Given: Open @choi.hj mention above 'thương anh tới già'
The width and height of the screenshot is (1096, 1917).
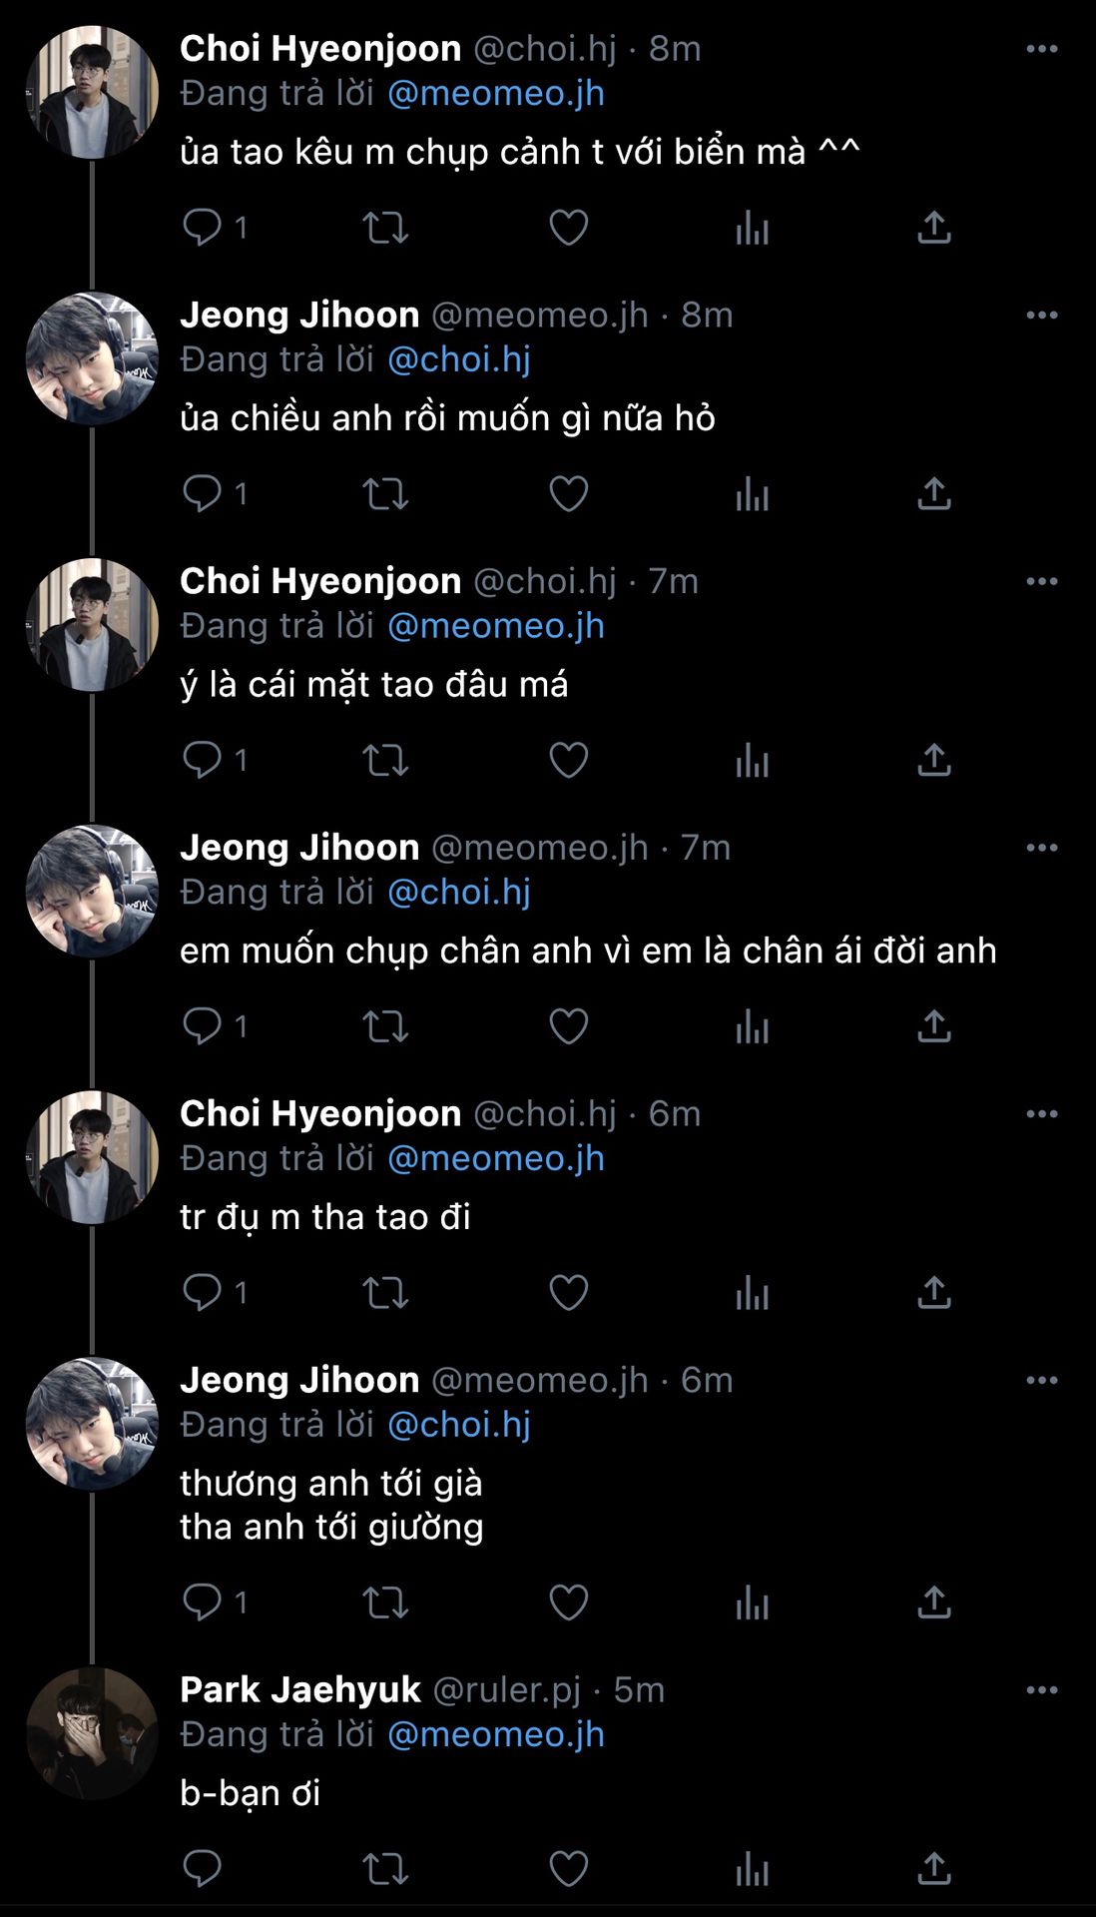Looking at the screenshot, I should click(x=458, y=1425).
